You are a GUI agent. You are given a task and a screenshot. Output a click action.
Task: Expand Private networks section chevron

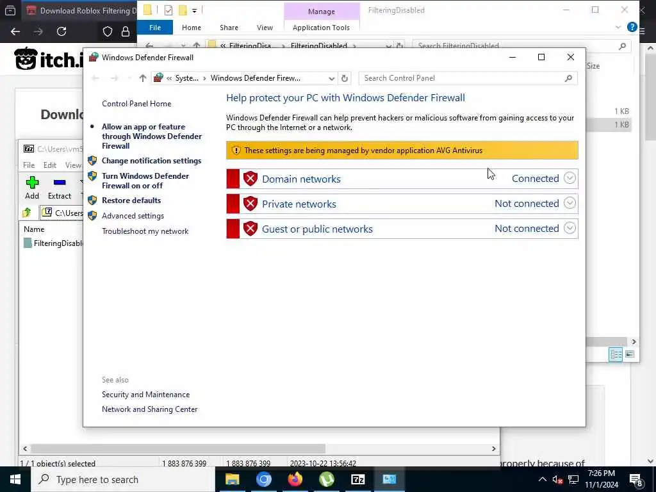tap(570, 203)
